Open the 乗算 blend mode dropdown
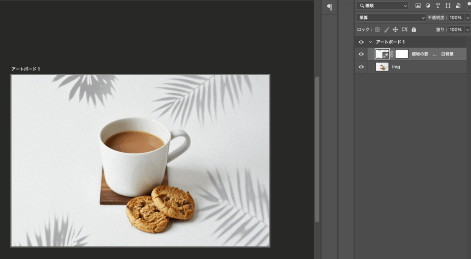 [x=391, y=17]
